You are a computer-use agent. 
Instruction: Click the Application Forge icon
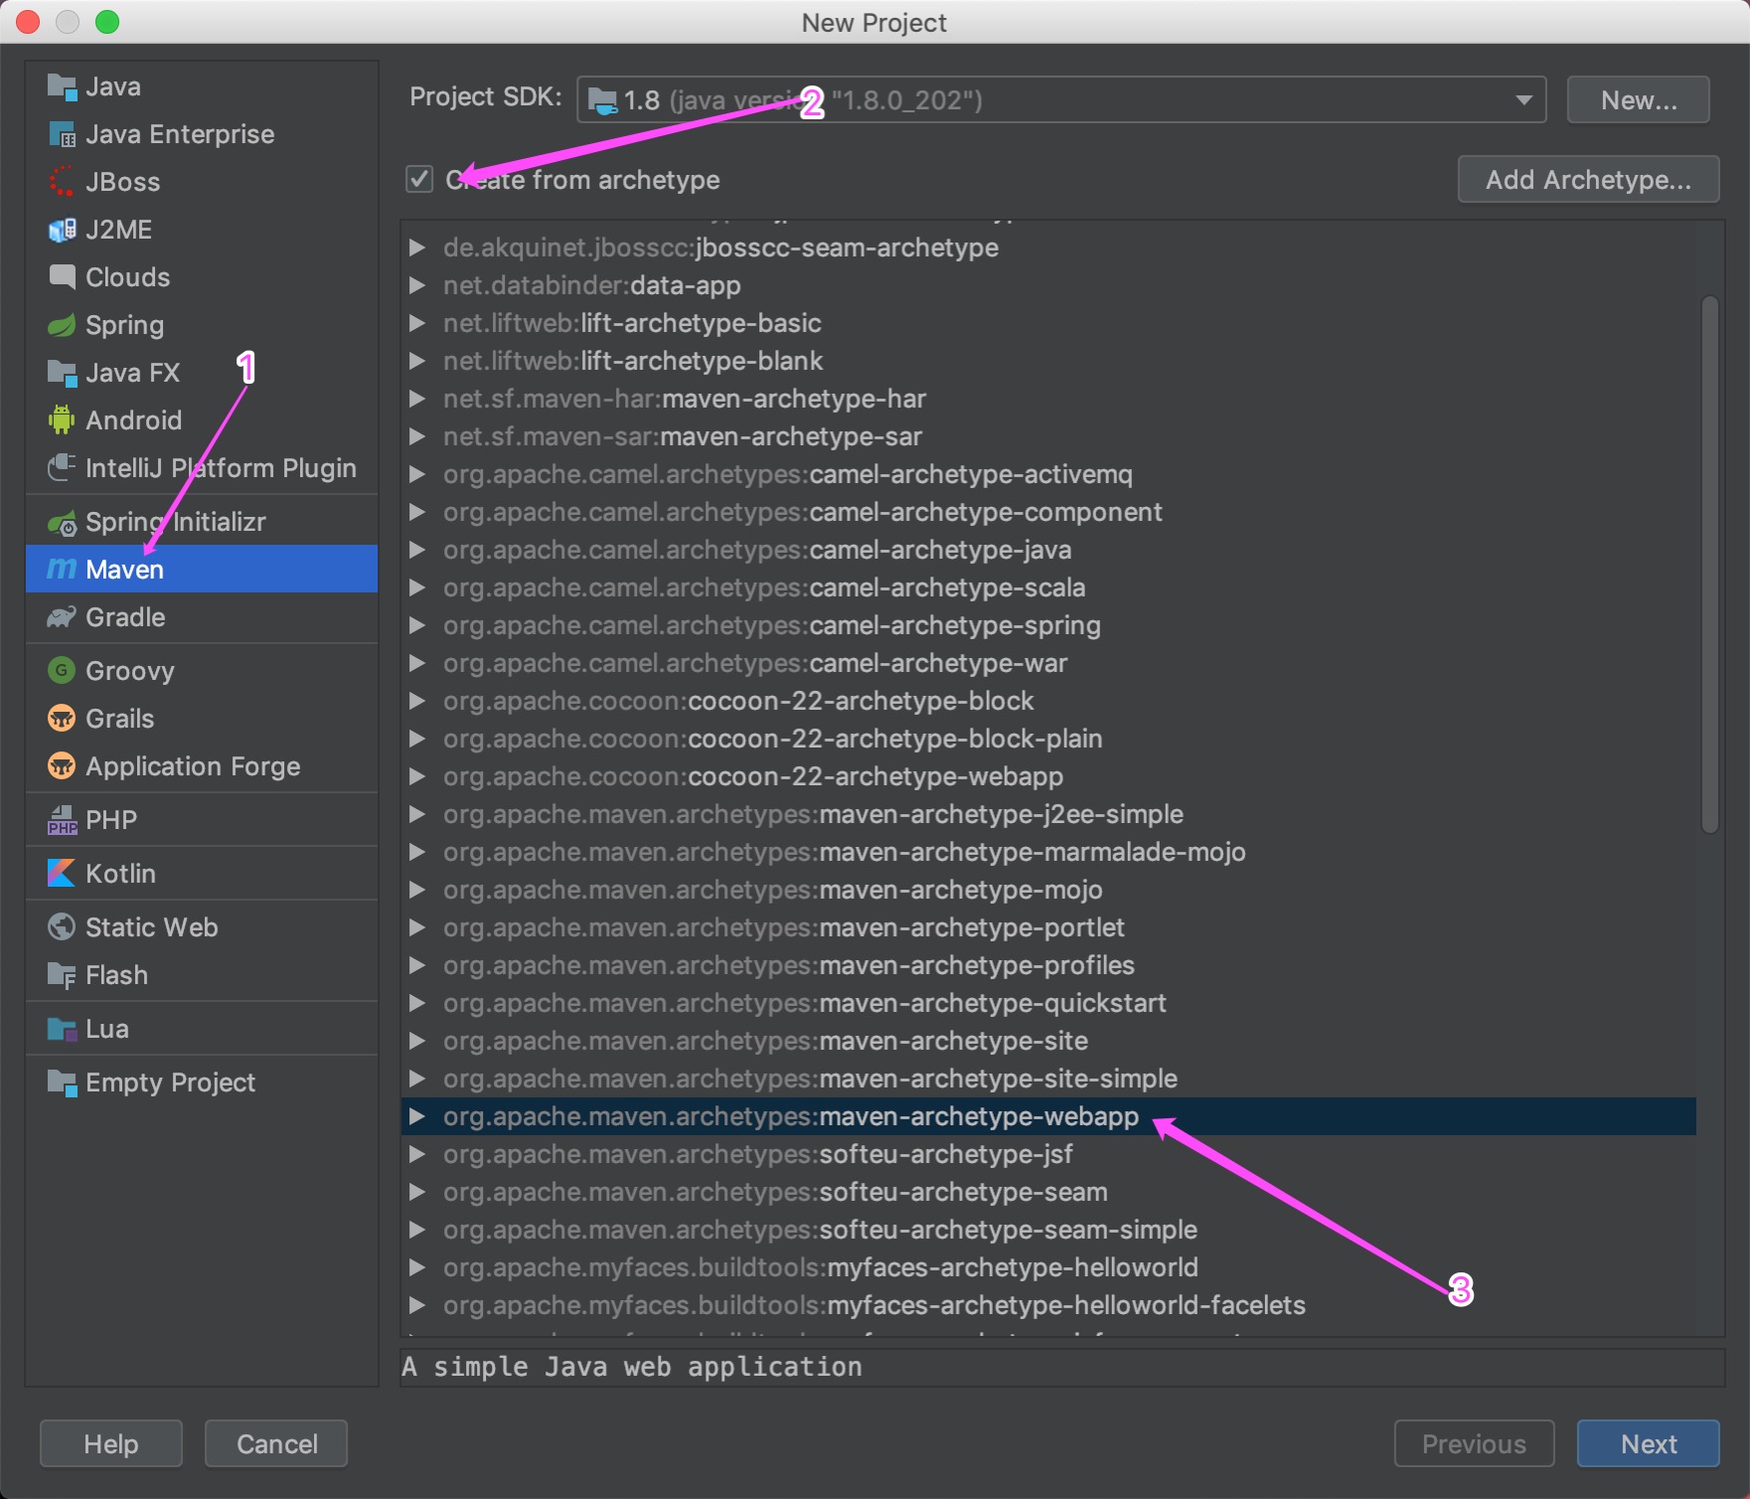(x=62, y=765)
